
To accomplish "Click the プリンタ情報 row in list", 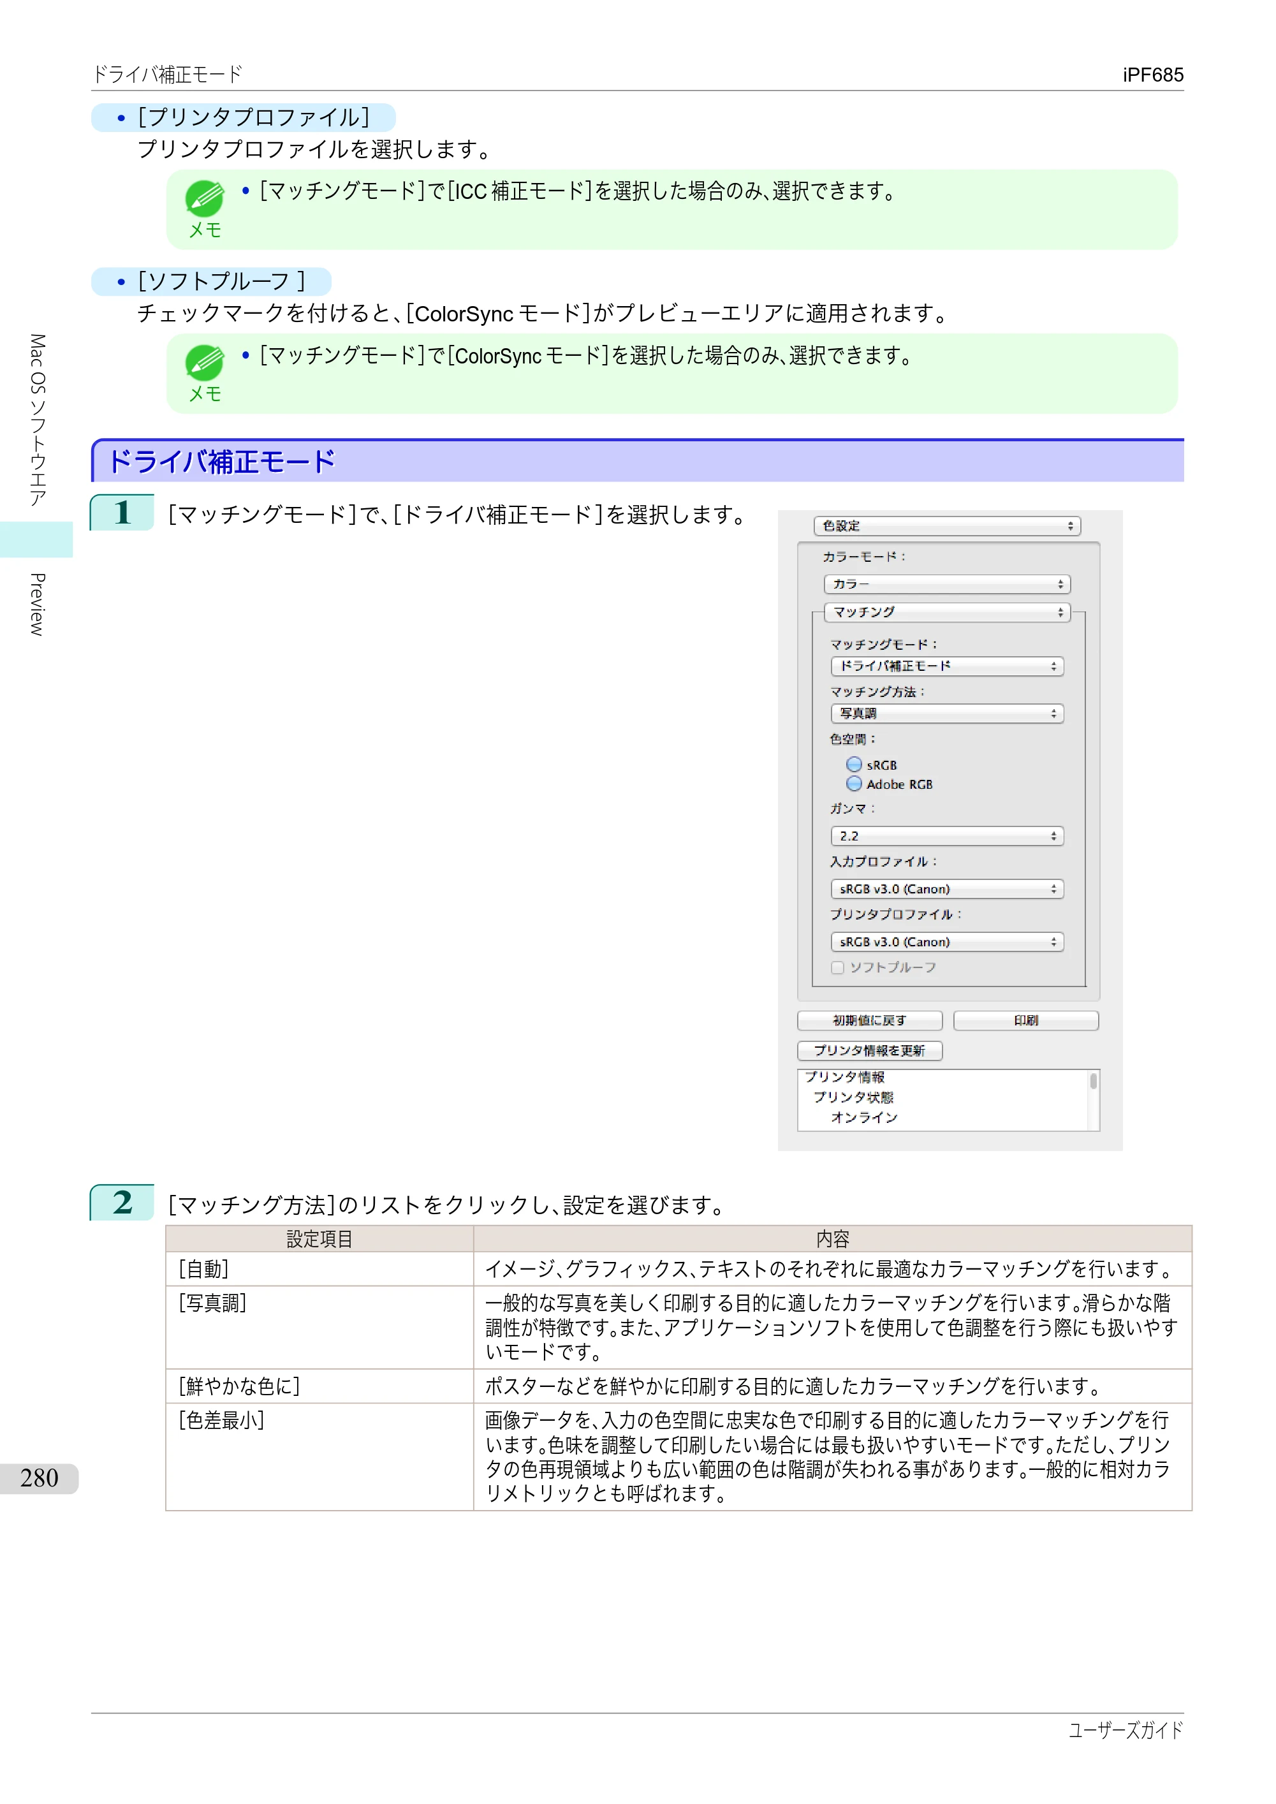I will click(844, 1077).
